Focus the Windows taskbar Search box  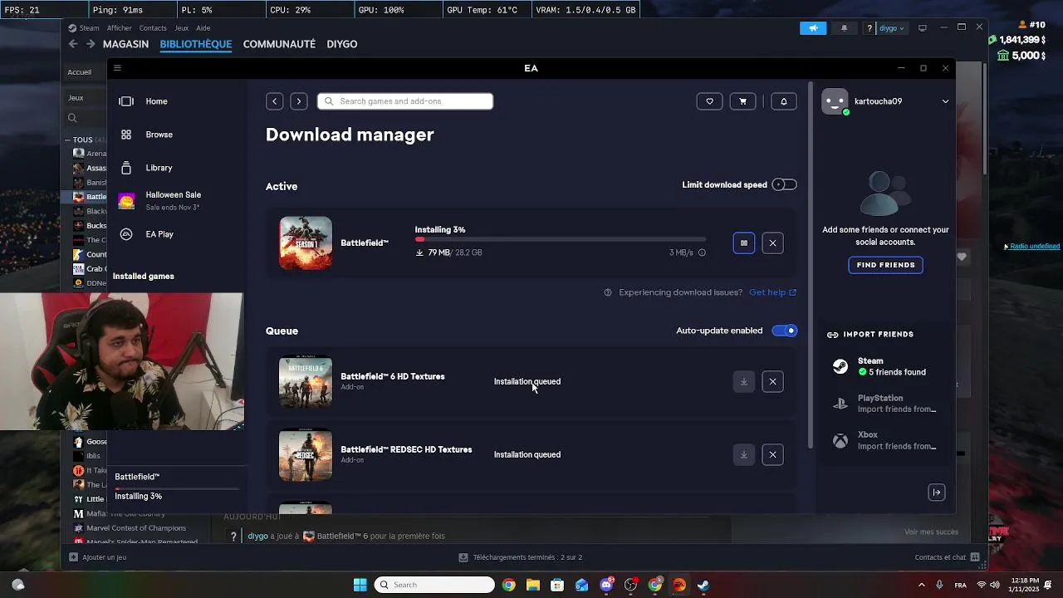tap(435, 585)
